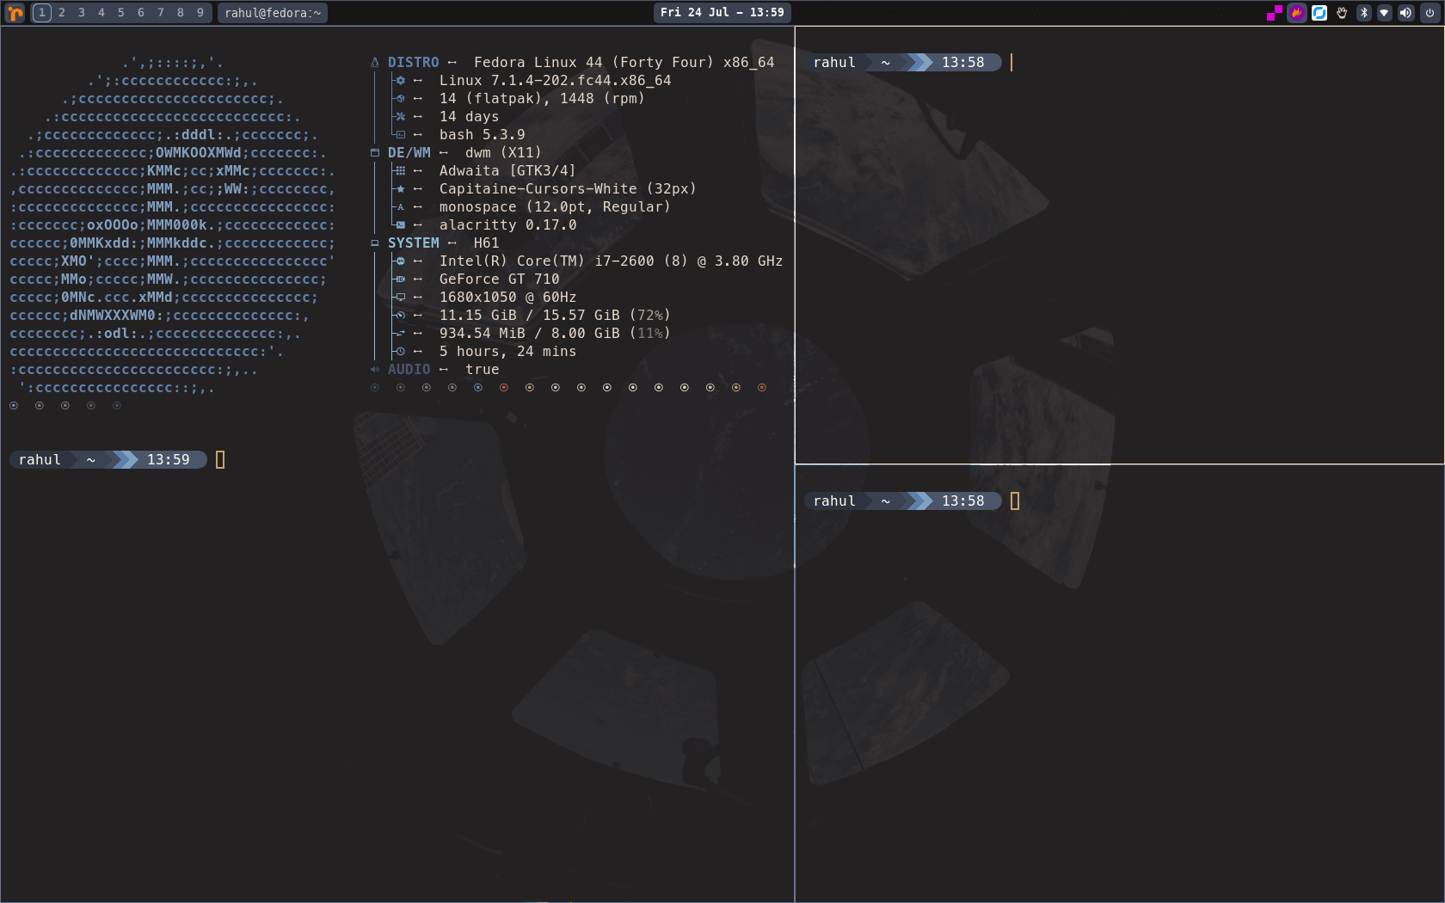1445x903 pixels.
Task: Click 'Linux 7.1.4-202.fc44.x86_64' kernel line
Action: (555, 81)
